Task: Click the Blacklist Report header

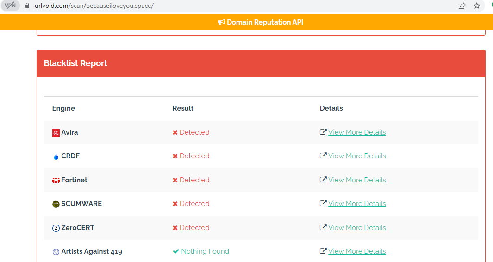Action: (x=75, y=63)
